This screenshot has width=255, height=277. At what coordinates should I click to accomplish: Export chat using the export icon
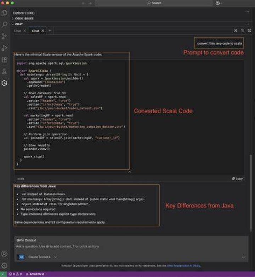point(249,31)
